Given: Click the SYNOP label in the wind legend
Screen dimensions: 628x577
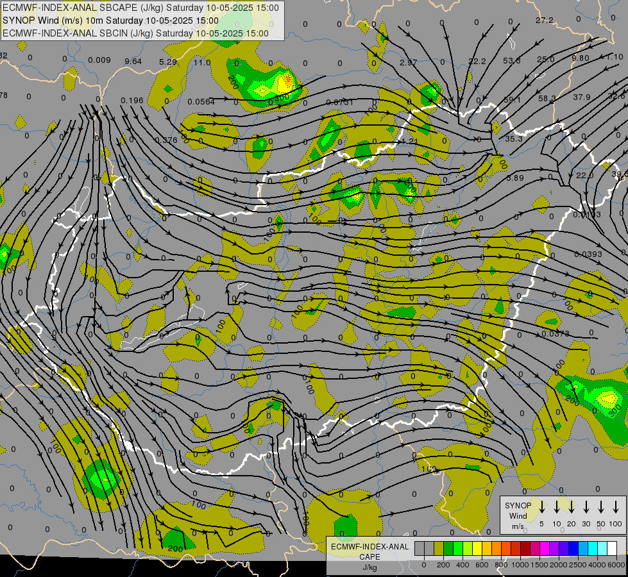Looking at the screenshot, I should tap(518, 505).
